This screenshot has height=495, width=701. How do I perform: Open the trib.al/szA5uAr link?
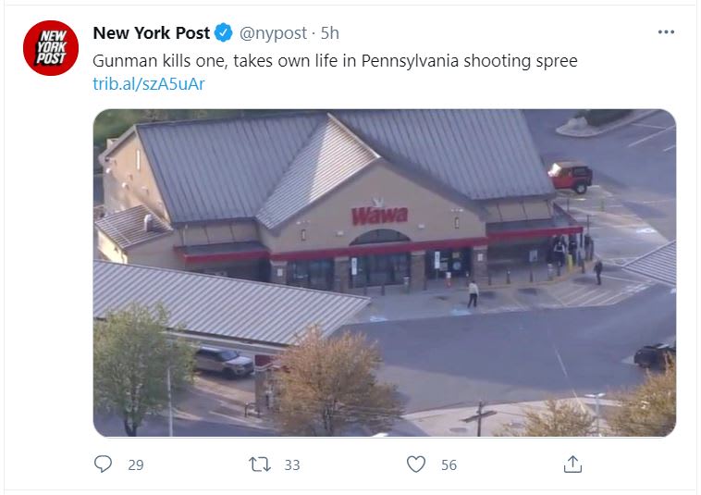click(148, 83)
